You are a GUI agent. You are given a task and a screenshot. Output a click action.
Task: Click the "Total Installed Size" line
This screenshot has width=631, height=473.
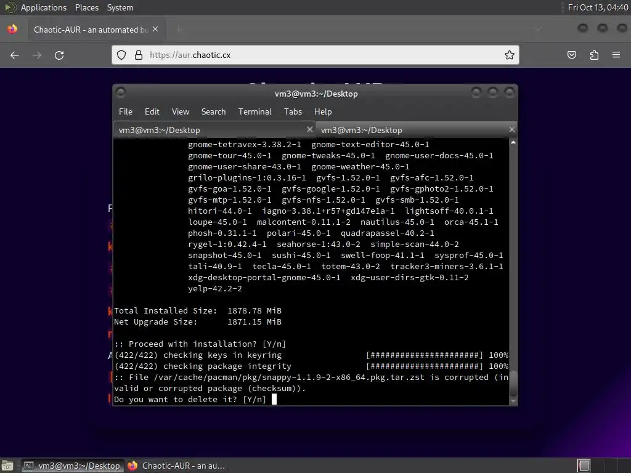pos(198,311)
